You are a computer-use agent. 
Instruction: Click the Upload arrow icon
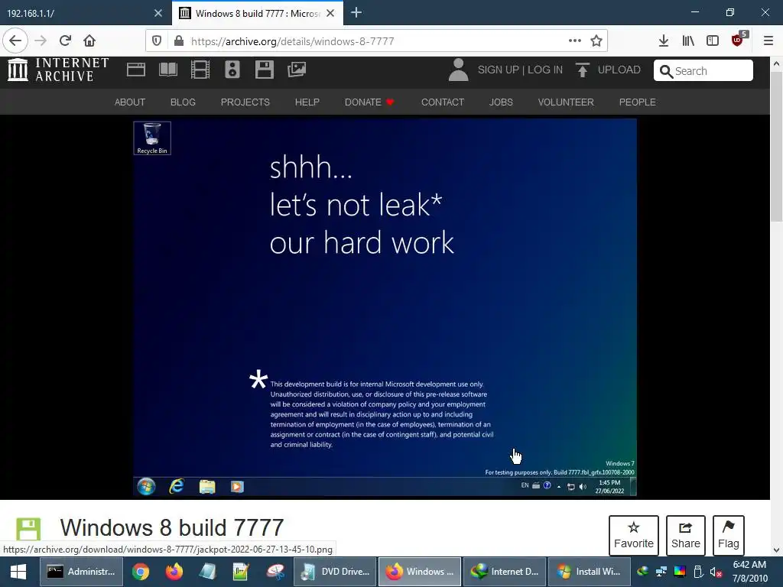tap(582, 70)
